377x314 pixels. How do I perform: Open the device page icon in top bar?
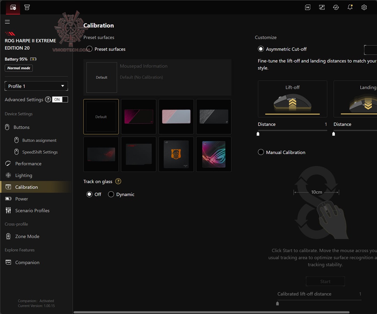(x=13, y=7)
